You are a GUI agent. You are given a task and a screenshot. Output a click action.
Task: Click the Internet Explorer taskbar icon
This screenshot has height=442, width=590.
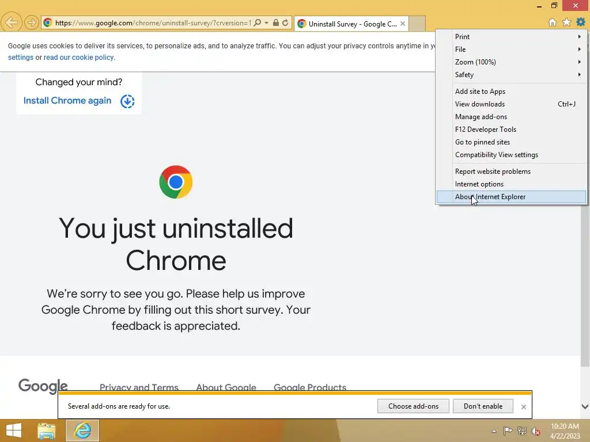(82, 430)
